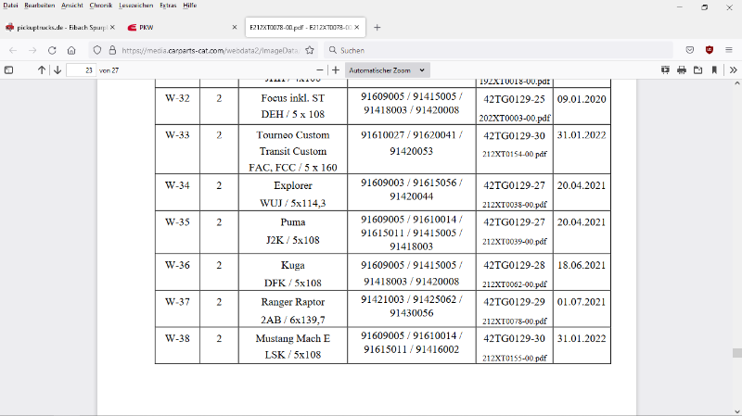Go to previous PDF page
The width and height of the screenshot is (742, 416).
coord(42,70)
